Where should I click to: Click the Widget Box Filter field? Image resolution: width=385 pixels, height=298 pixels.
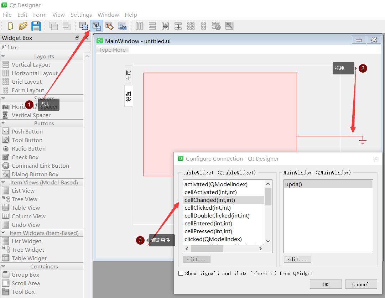tap(46, 47)
